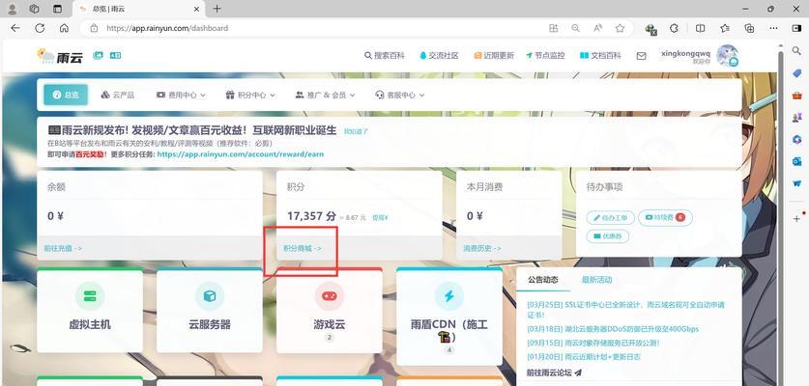
Task: Click the browser address bar URL
Action: click(167, 28)
